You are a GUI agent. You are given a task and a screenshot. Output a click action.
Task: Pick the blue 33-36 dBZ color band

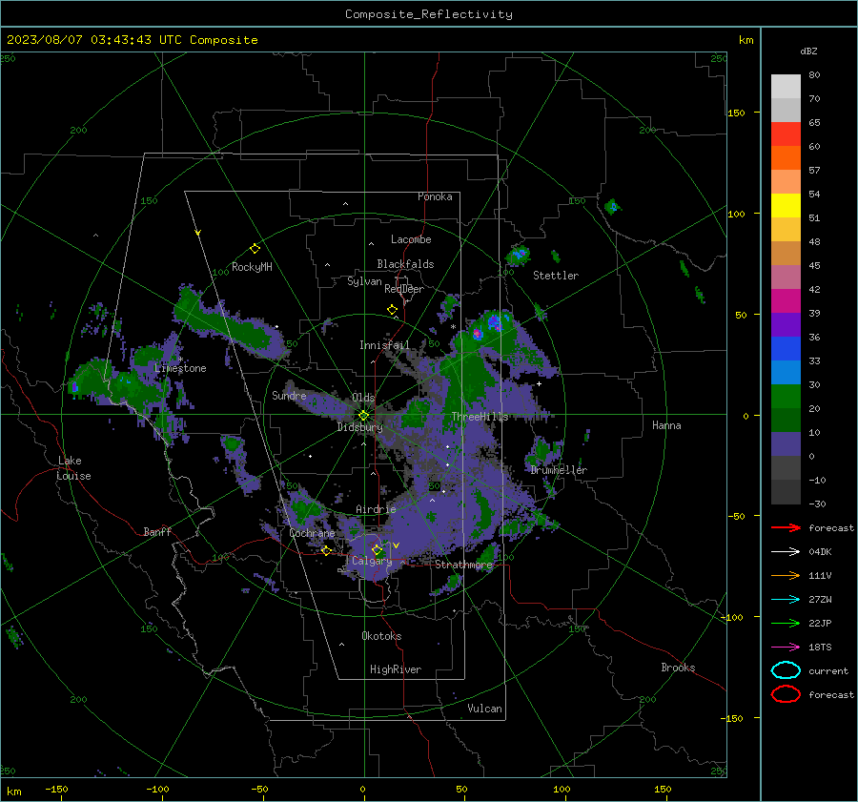[786, 348]
